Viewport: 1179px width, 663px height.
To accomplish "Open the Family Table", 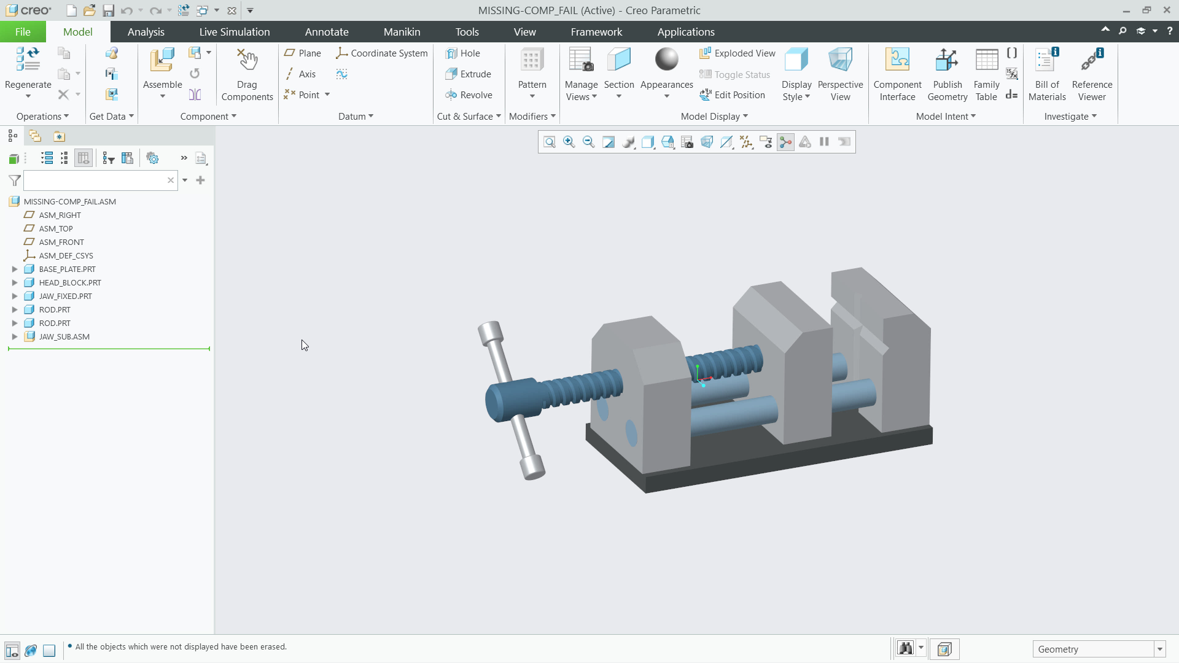I will click(x=986, y=74).
